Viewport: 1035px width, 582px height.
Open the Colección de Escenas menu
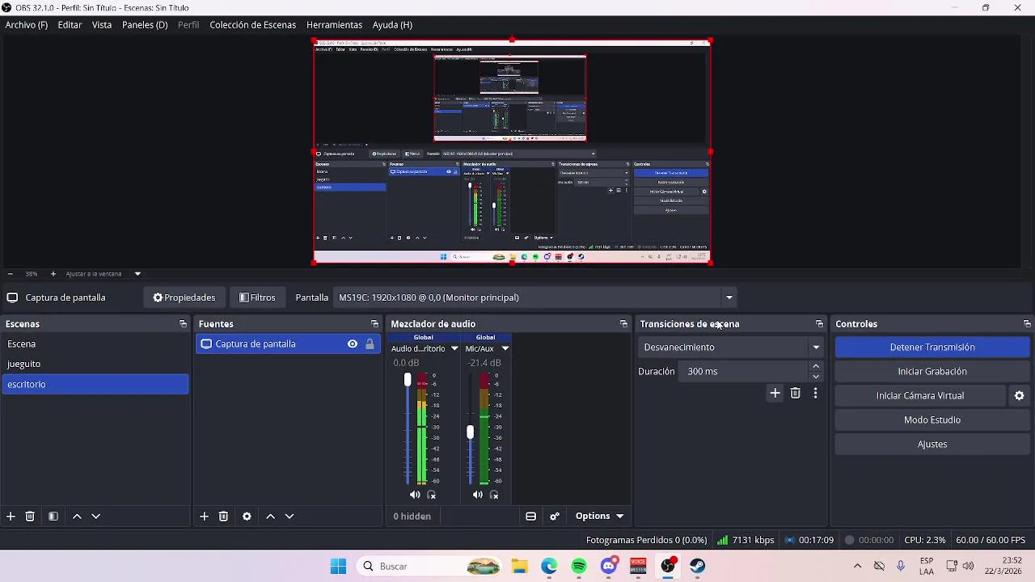pos(252,25)
